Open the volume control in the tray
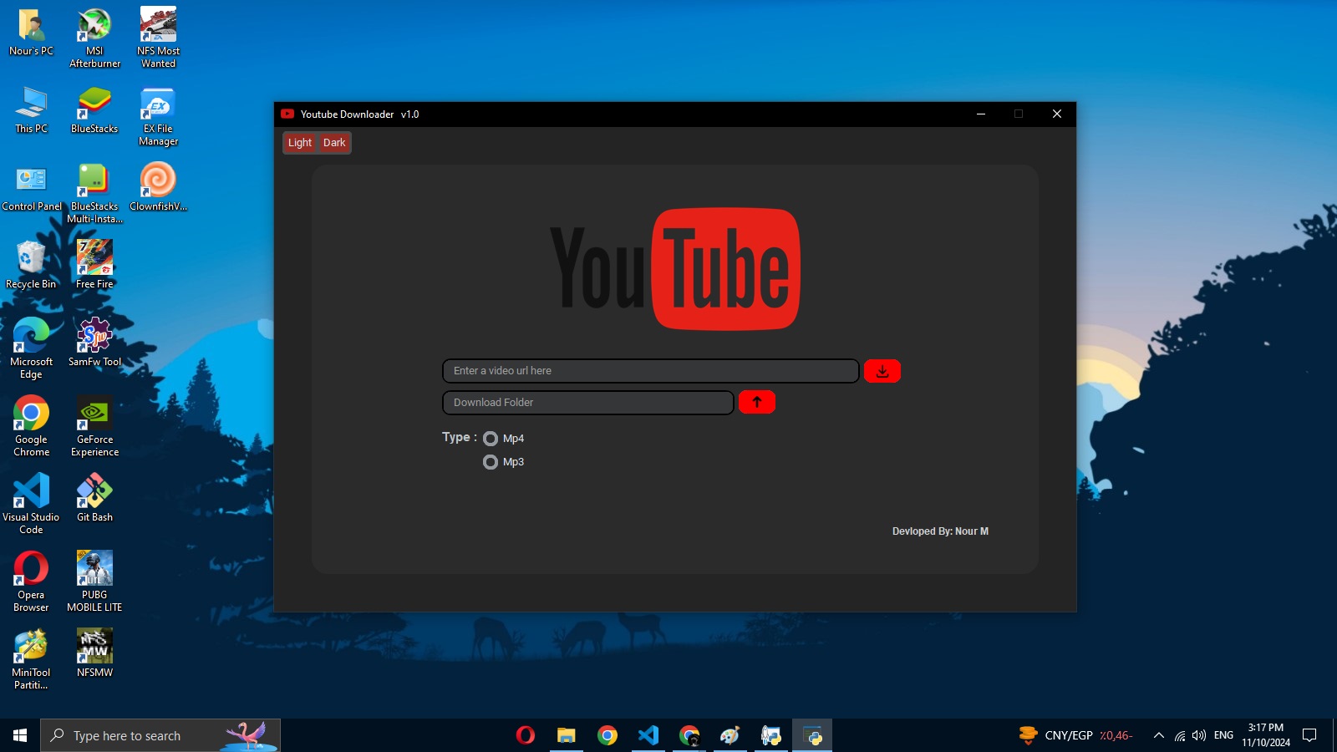Image resolution: width=1337 pixels, height=752 pixels. (x=1199, y=735)
